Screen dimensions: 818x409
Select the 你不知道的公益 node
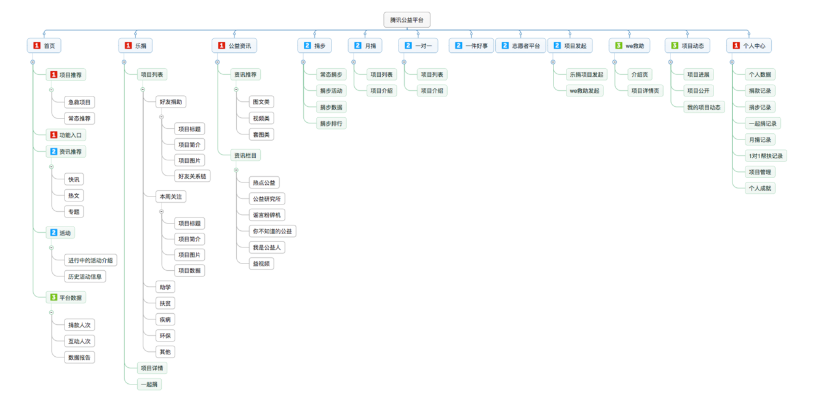(272, 232)
